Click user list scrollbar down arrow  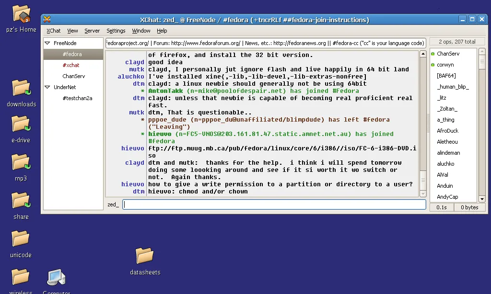point(482,199)
